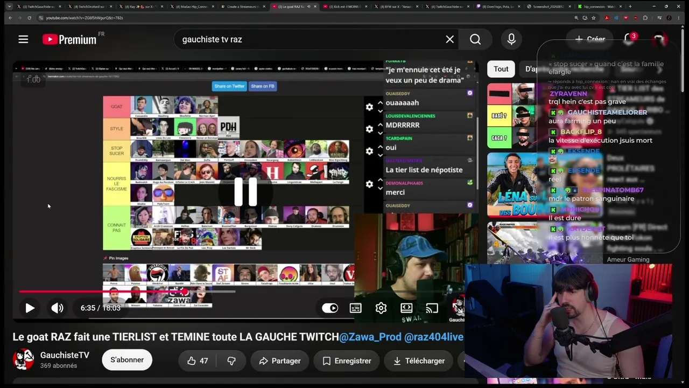Dislike the video with thumbs down
Viewport: 689px width, 388px height.
(x=231, y=361)
